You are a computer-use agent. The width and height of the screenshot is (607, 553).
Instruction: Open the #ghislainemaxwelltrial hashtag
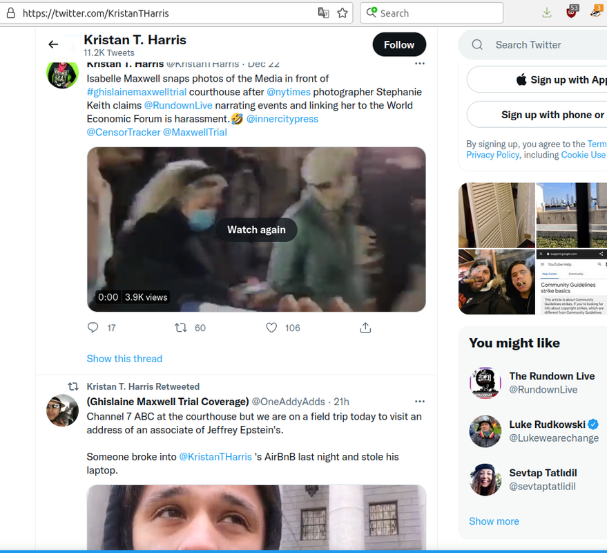click(x=137, y=92)
